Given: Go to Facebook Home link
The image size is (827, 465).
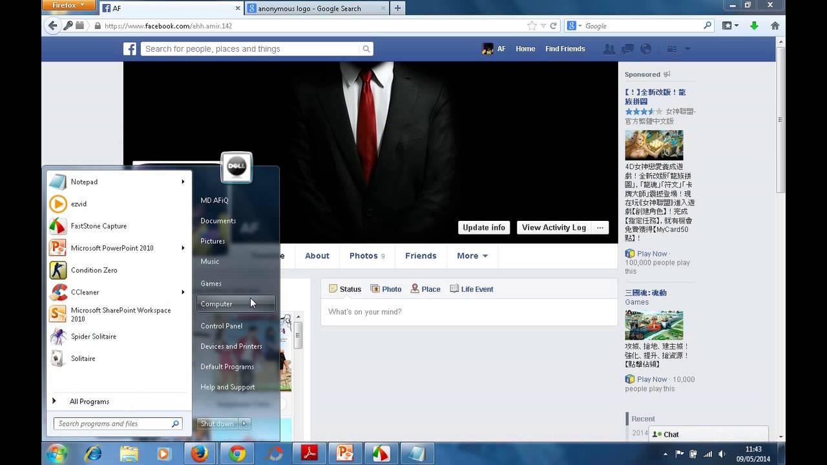Looking at the screenshot, I should [x=525, y=49].
